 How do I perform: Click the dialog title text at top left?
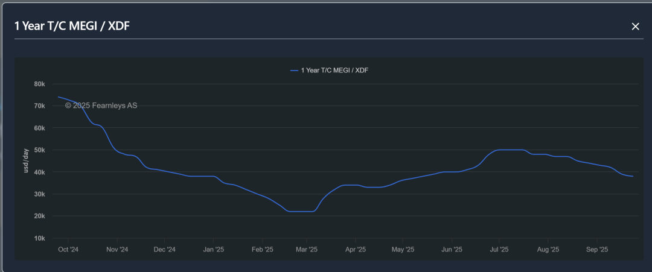click(x=72, y=26)
